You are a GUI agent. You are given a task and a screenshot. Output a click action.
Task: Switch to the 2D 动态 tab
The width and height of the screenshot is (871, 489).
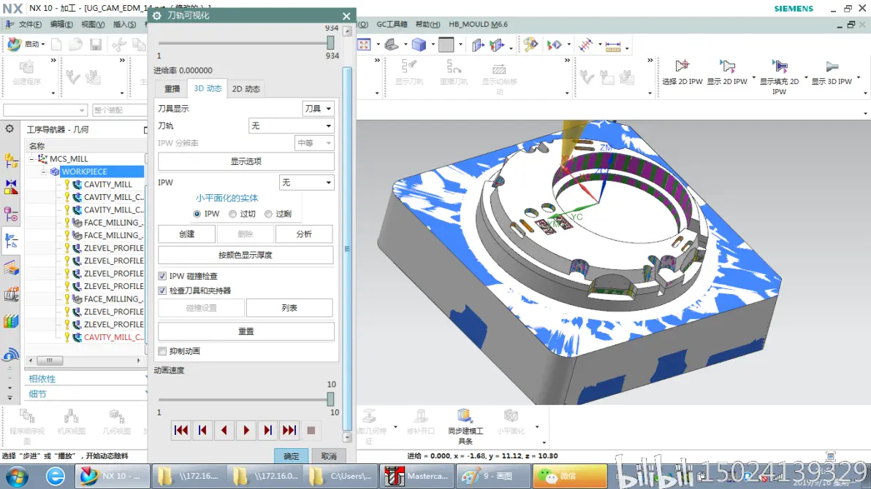[246, 89]
